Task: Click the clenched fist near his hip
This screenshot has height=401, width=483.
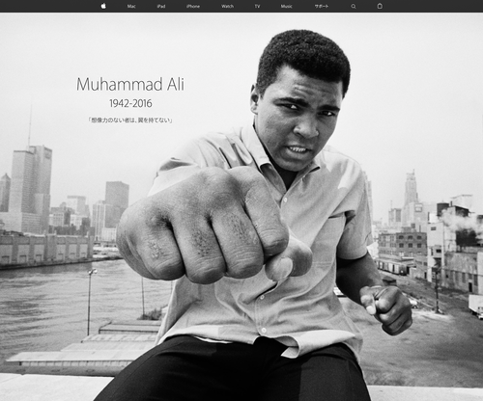Action: (386, 309)
